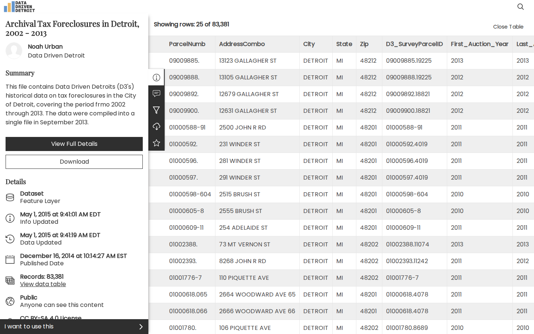Open the info panel icon in side toolbar

[x=156, y=78]
